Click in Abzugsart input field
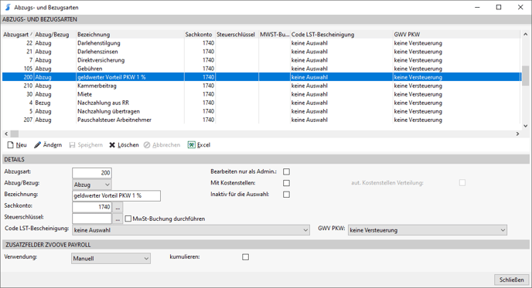Image resolution: width=532 pixels, height=288 pixels. pyautogui.click(x=92, y=173)
